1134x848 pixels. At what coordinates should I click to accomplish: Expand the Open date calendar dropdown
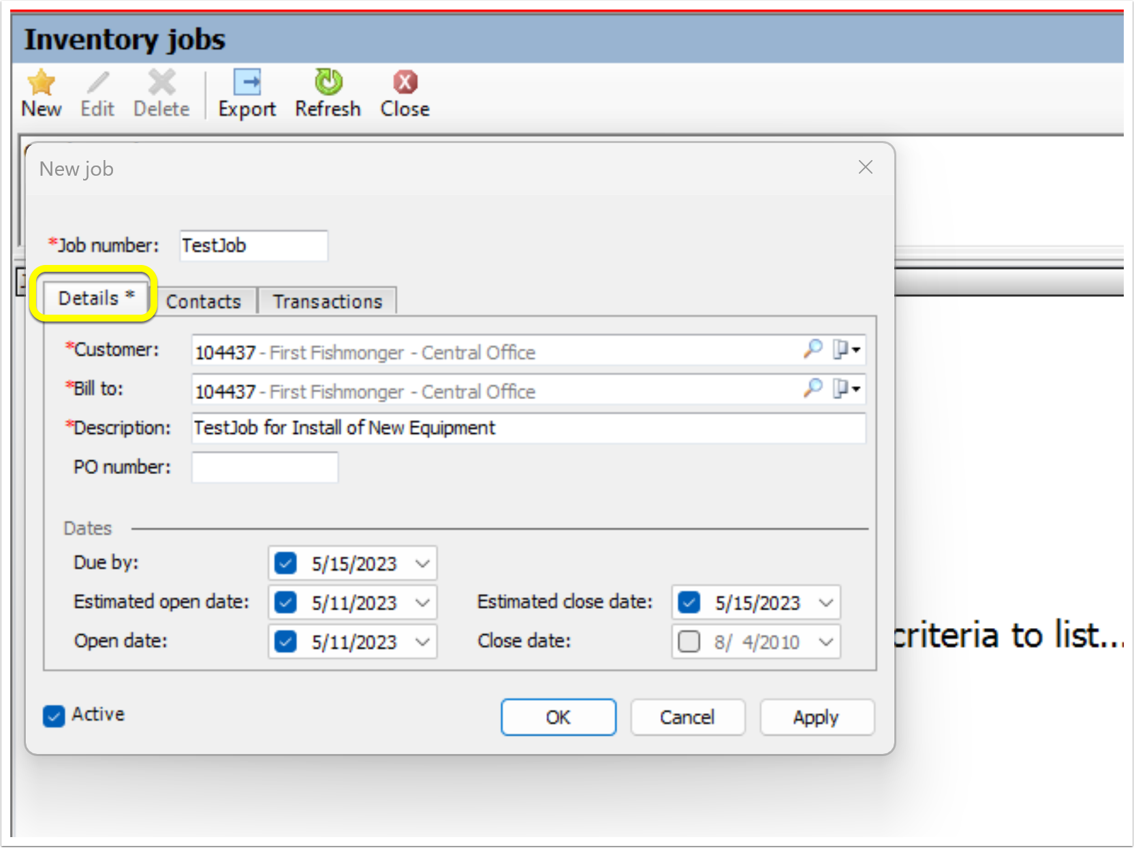coord(422,642)
